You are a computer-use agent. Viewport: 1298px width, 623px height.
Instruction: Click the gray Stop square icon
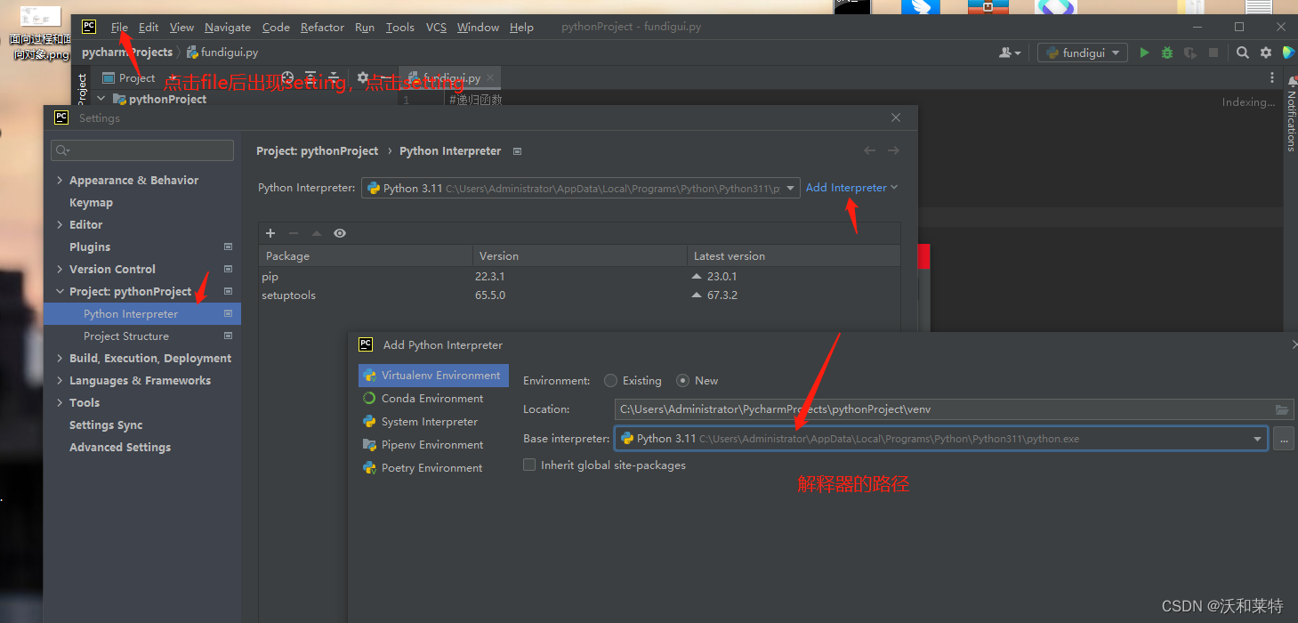pyautogui.click(x=1213, y=53)
